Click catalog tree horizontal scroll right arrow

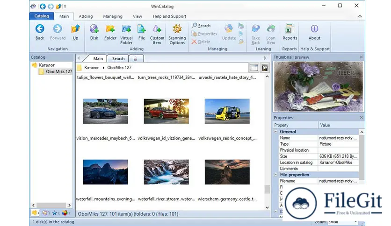pyautogui.click(x=69, y=205)
